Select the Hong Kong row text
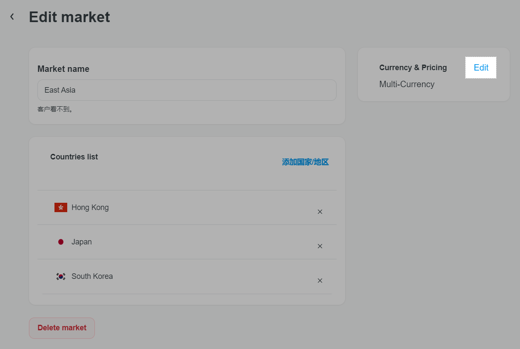 coord(90,207)
